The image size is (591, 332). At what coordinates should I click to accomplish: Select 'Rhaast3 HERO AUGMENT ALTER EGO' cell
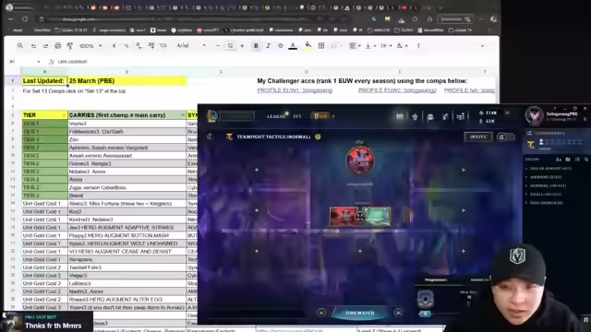(127, 299)
